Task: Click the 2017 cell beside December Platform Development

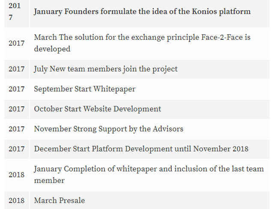Action: (17, 149)
